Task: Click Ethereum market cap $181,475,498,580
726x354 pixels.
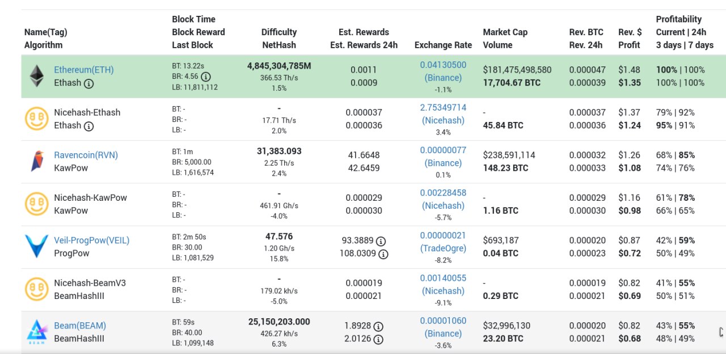Action: coord(517,70)
